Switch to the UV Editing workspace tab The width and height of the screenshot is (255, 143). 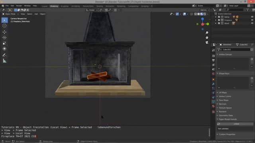click(x=75, y=6)
